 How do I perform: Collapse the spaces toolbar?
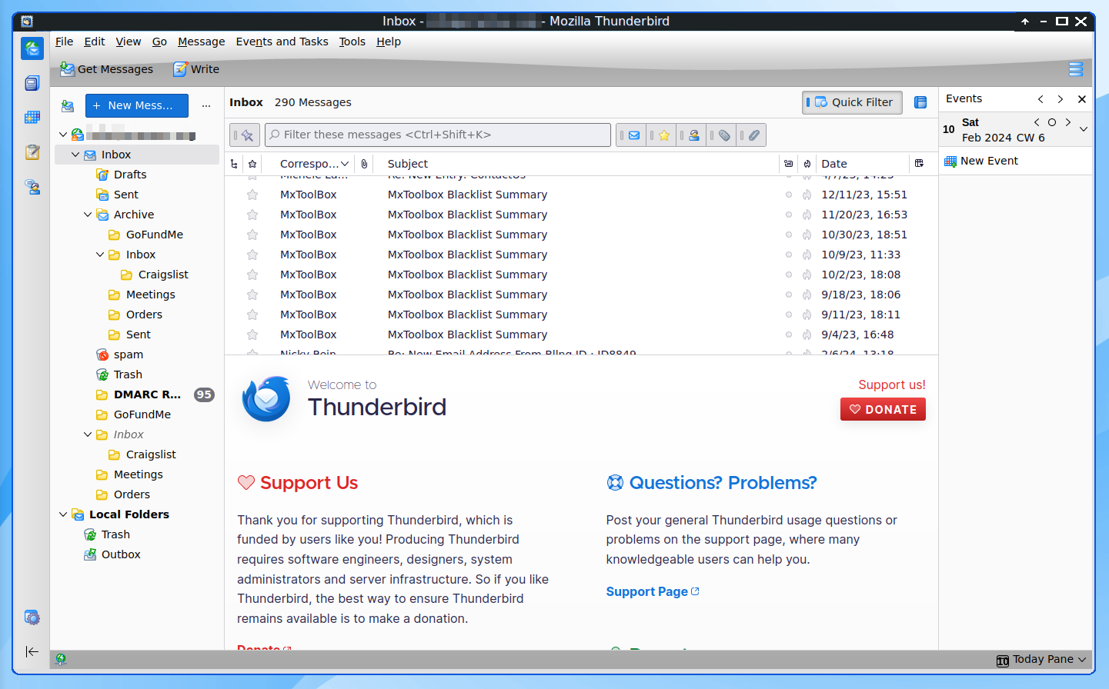(32, 651)
